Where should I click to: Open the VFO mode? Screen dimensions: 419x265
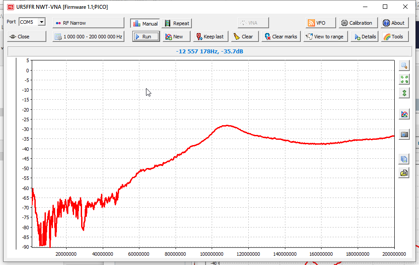coord(321,23)
